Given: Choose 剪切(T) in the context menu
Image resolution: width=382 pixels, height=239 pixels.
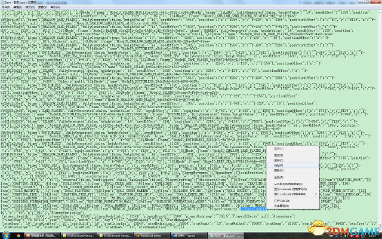Looking at the screenshot, I should [x=279, y=155].
